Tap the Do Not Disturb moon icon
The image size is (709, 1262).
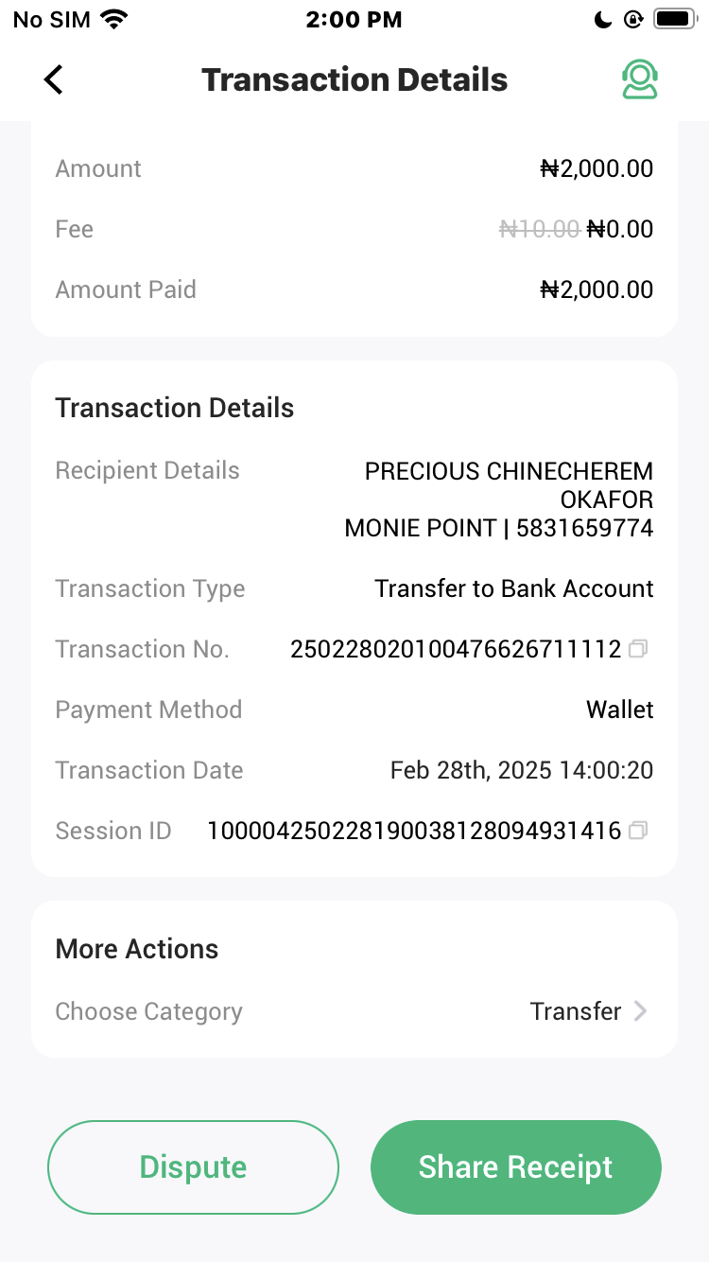[x=603, y=19]
